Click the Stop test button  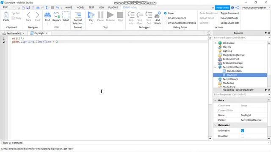pos(120,15)
